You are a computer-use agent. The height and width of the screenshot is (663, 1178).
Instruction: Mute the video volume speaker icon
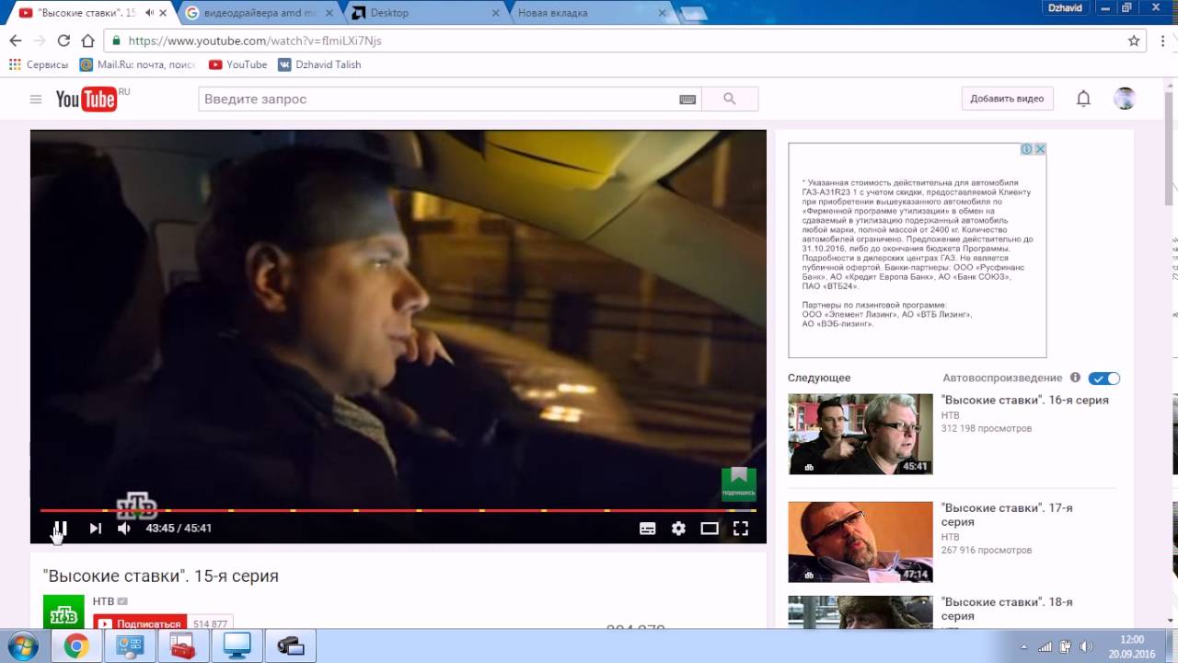tap(124, 529)
